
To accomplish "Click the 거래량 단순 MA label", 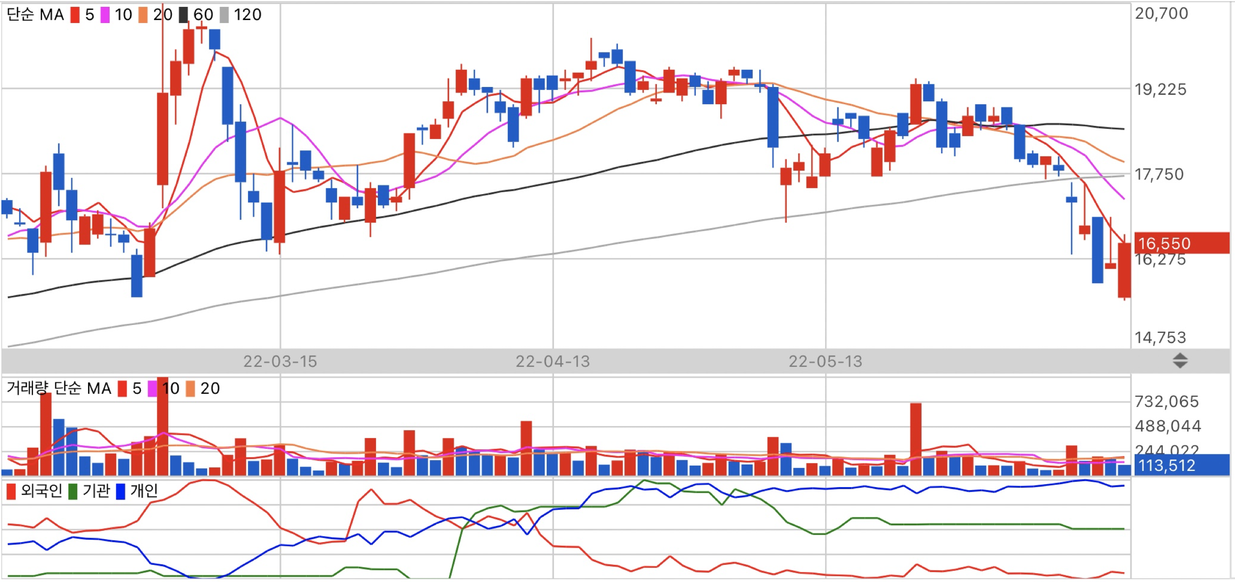I will 59,388.
